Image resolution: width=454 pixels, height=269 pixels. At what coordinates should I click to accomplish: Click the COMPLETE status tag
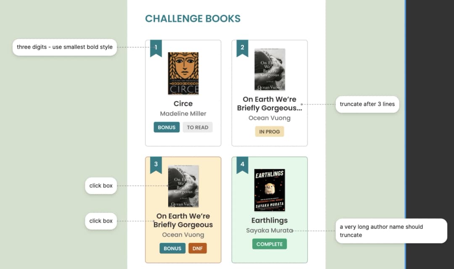(269, 244)
